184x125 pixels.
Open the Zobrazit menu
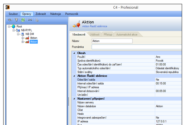click(41, 14)
